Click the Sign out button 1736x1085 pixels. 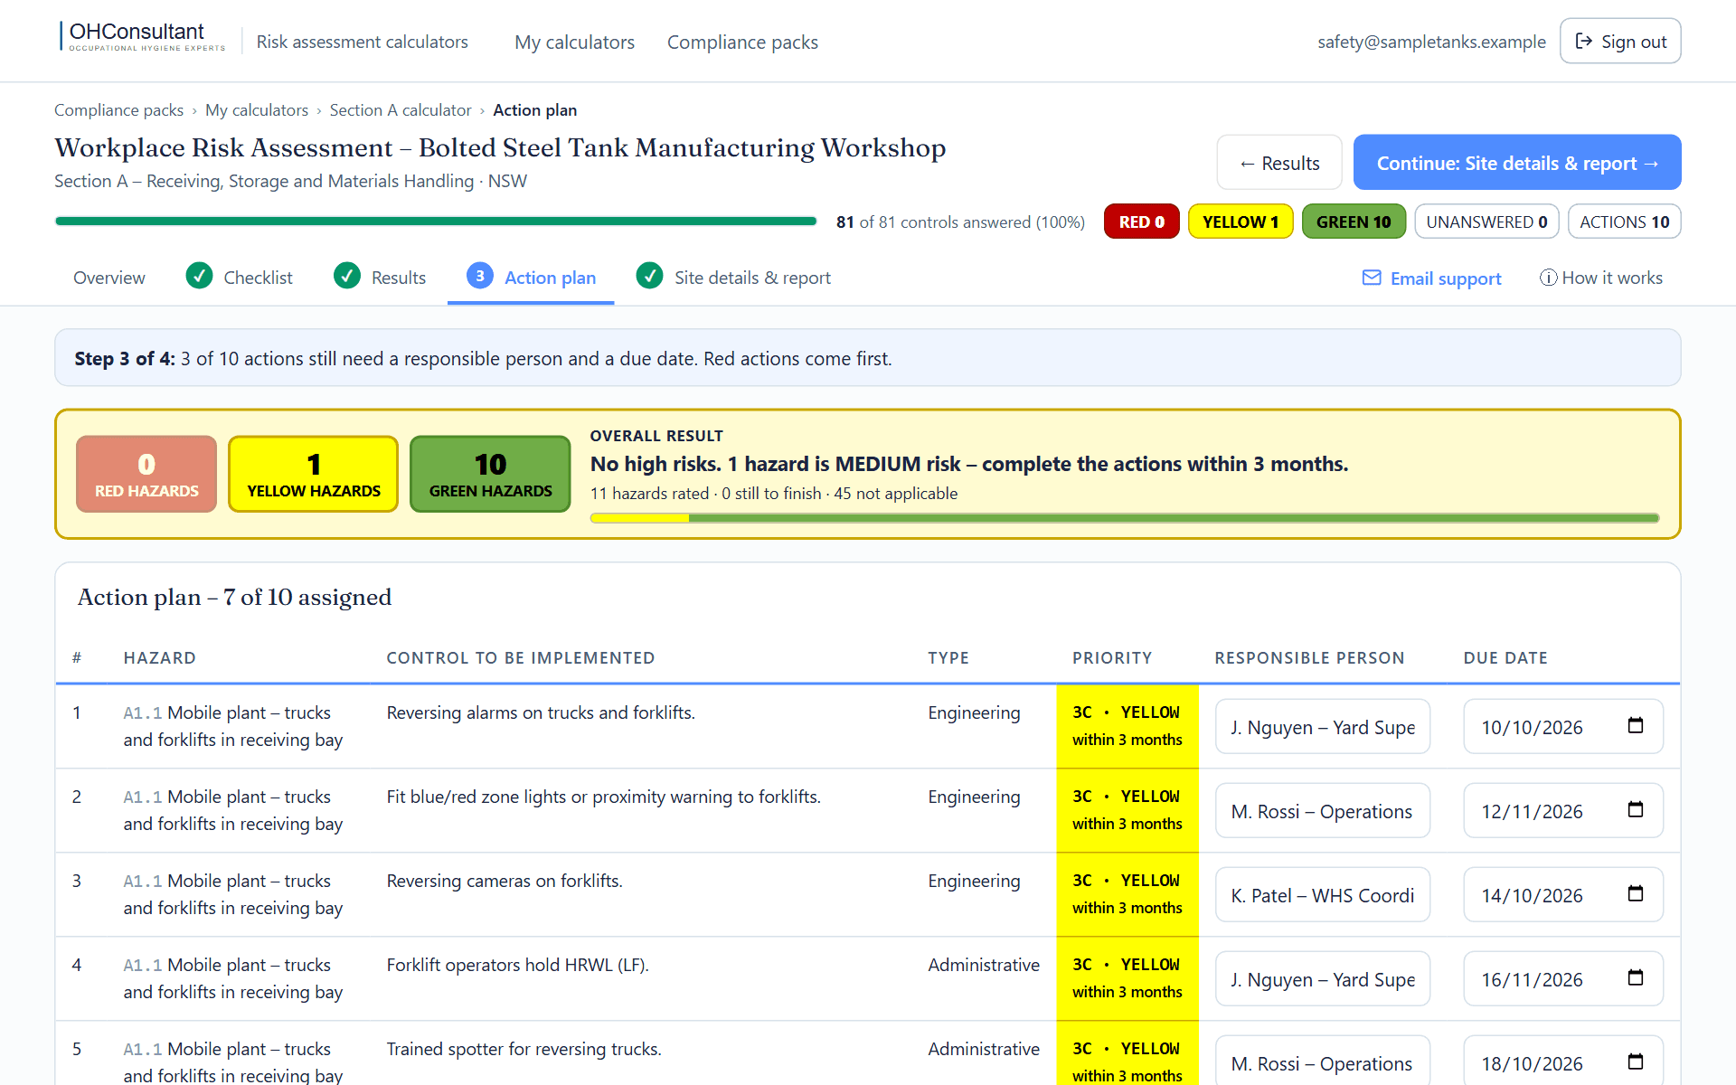1620,42
